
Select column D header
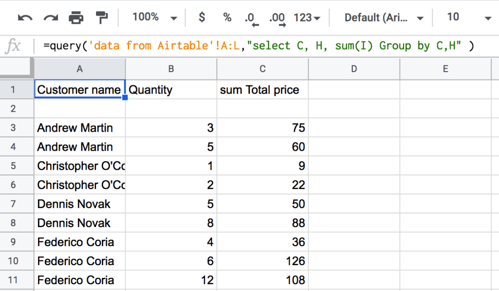pyautogui.click(x=354, y=69)
